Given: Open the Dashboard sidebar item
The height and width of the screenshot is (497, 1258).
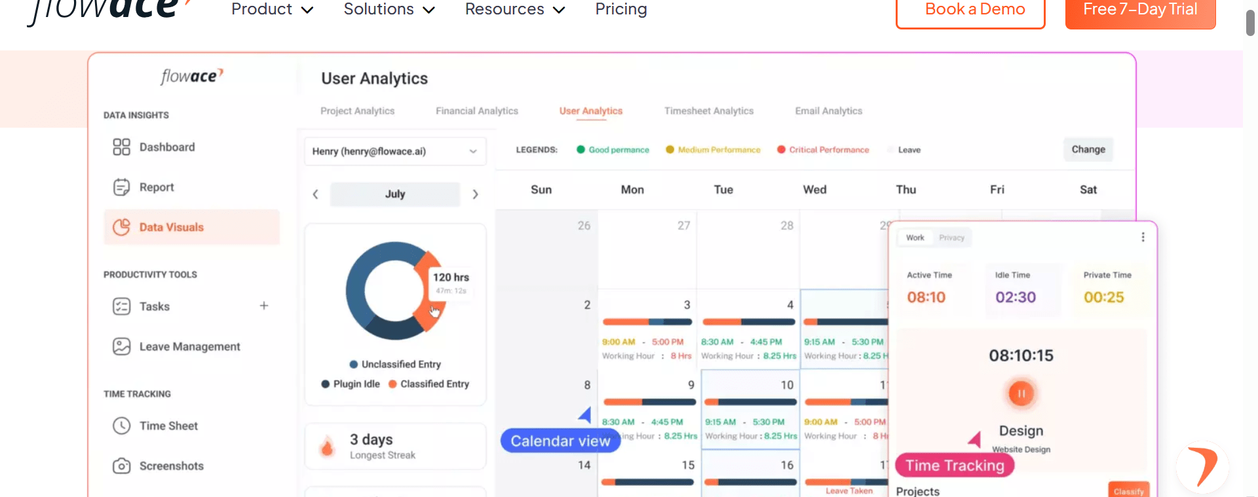Looking at the screenshot, I should point(192,147).
